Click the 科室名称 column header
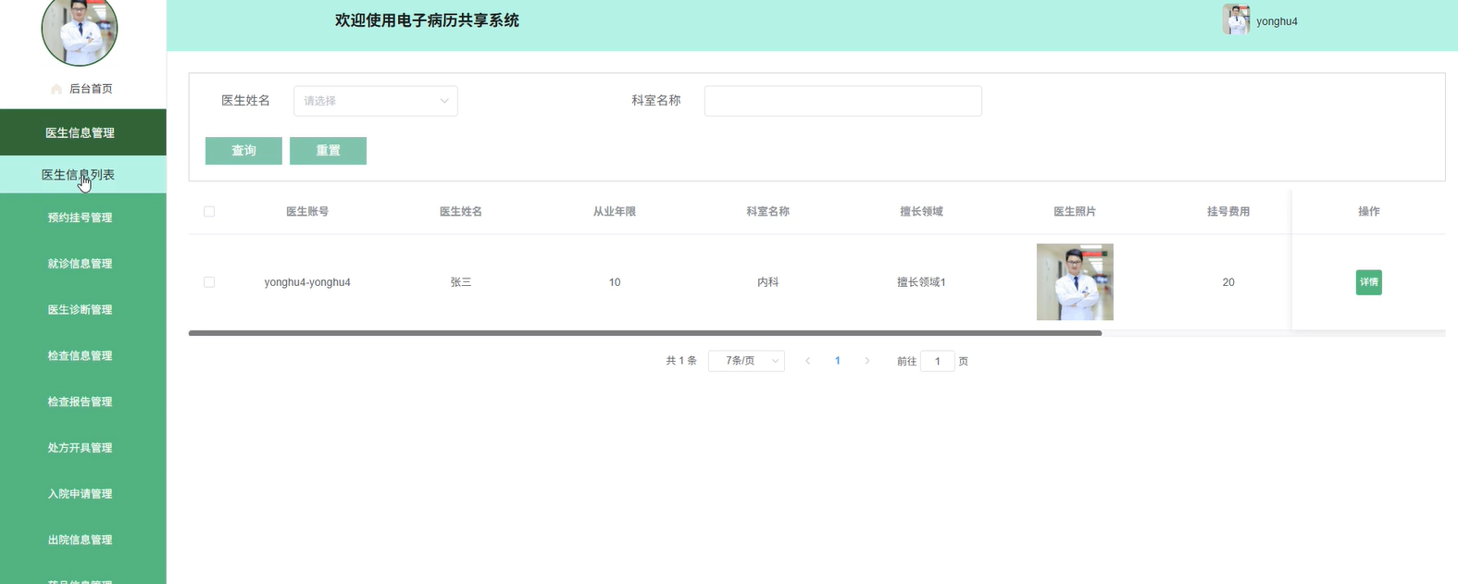1458x584 pixels. tap(768, 212)
